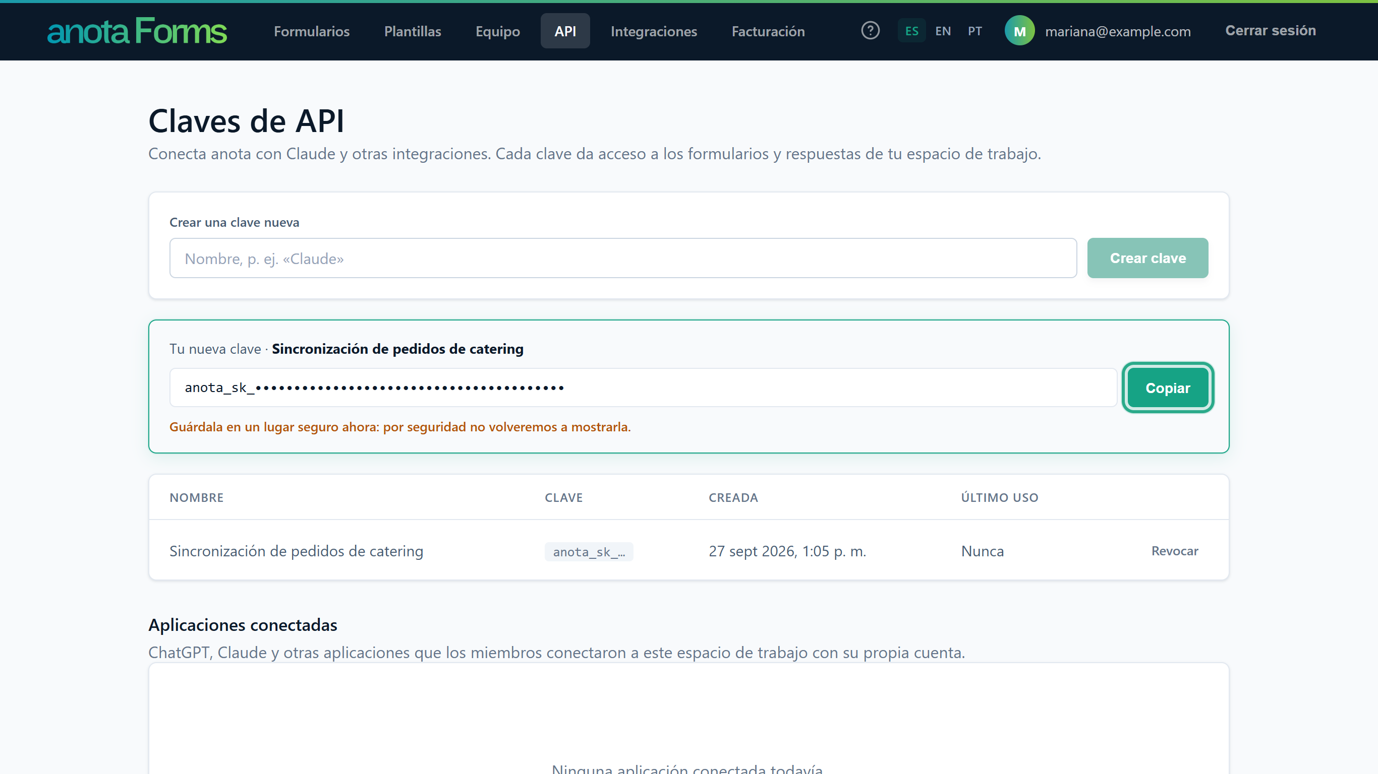
Task: Click the CLAVE column header
Action: click(564, 498)
